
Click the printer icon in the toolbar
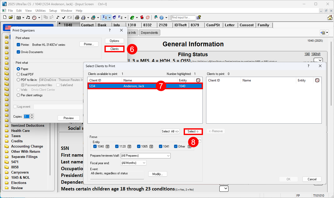77,17
